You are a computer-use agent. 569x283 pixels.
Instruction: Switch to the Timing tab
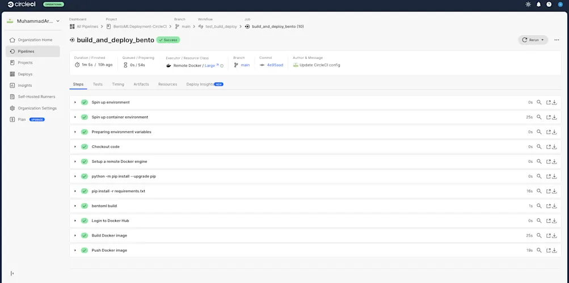[118, 84]
